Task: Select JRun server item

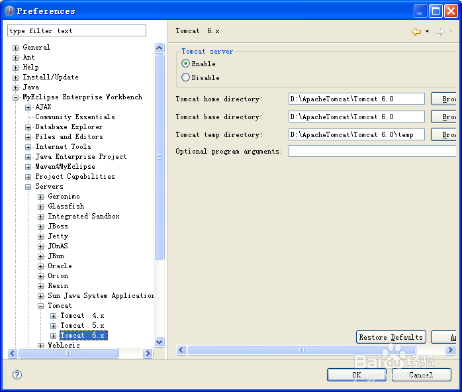Action: pos(56,256)
